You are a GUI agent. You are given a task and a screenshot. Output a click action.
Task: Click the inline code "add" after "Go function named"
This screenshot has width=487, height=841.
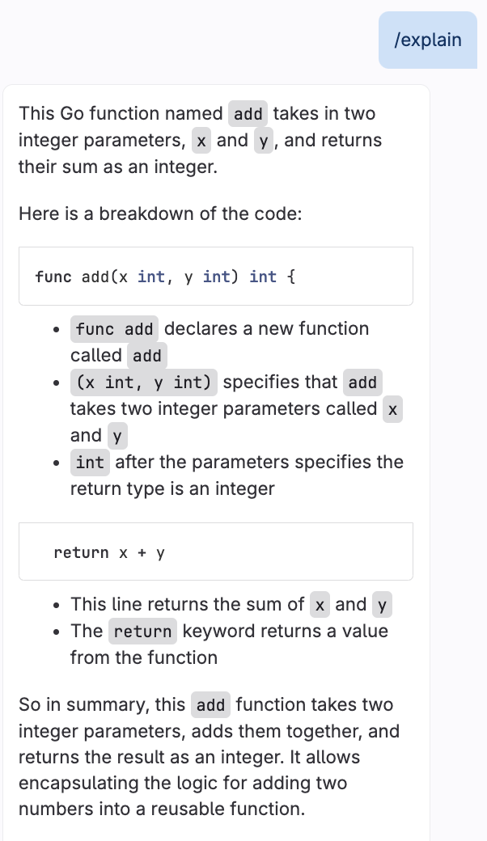pos(248,114)
